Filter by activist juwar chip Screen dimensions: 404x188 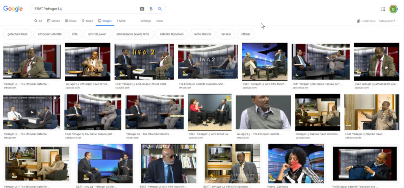97,34
